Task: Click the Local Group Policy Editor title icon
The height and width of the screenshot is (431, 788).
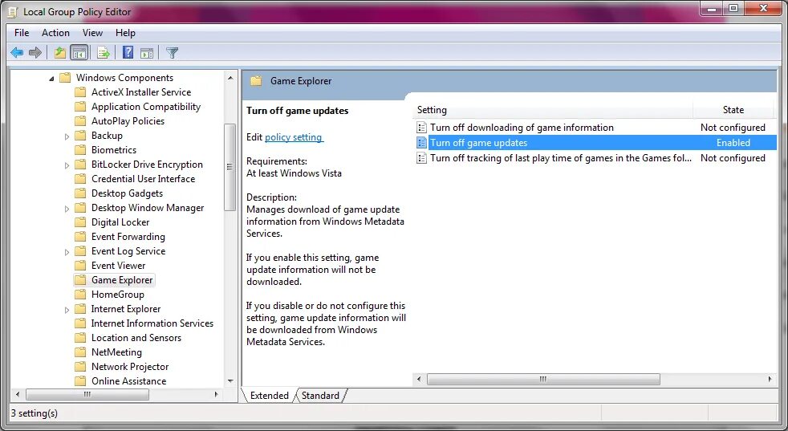Action: (x=13, y=11)
